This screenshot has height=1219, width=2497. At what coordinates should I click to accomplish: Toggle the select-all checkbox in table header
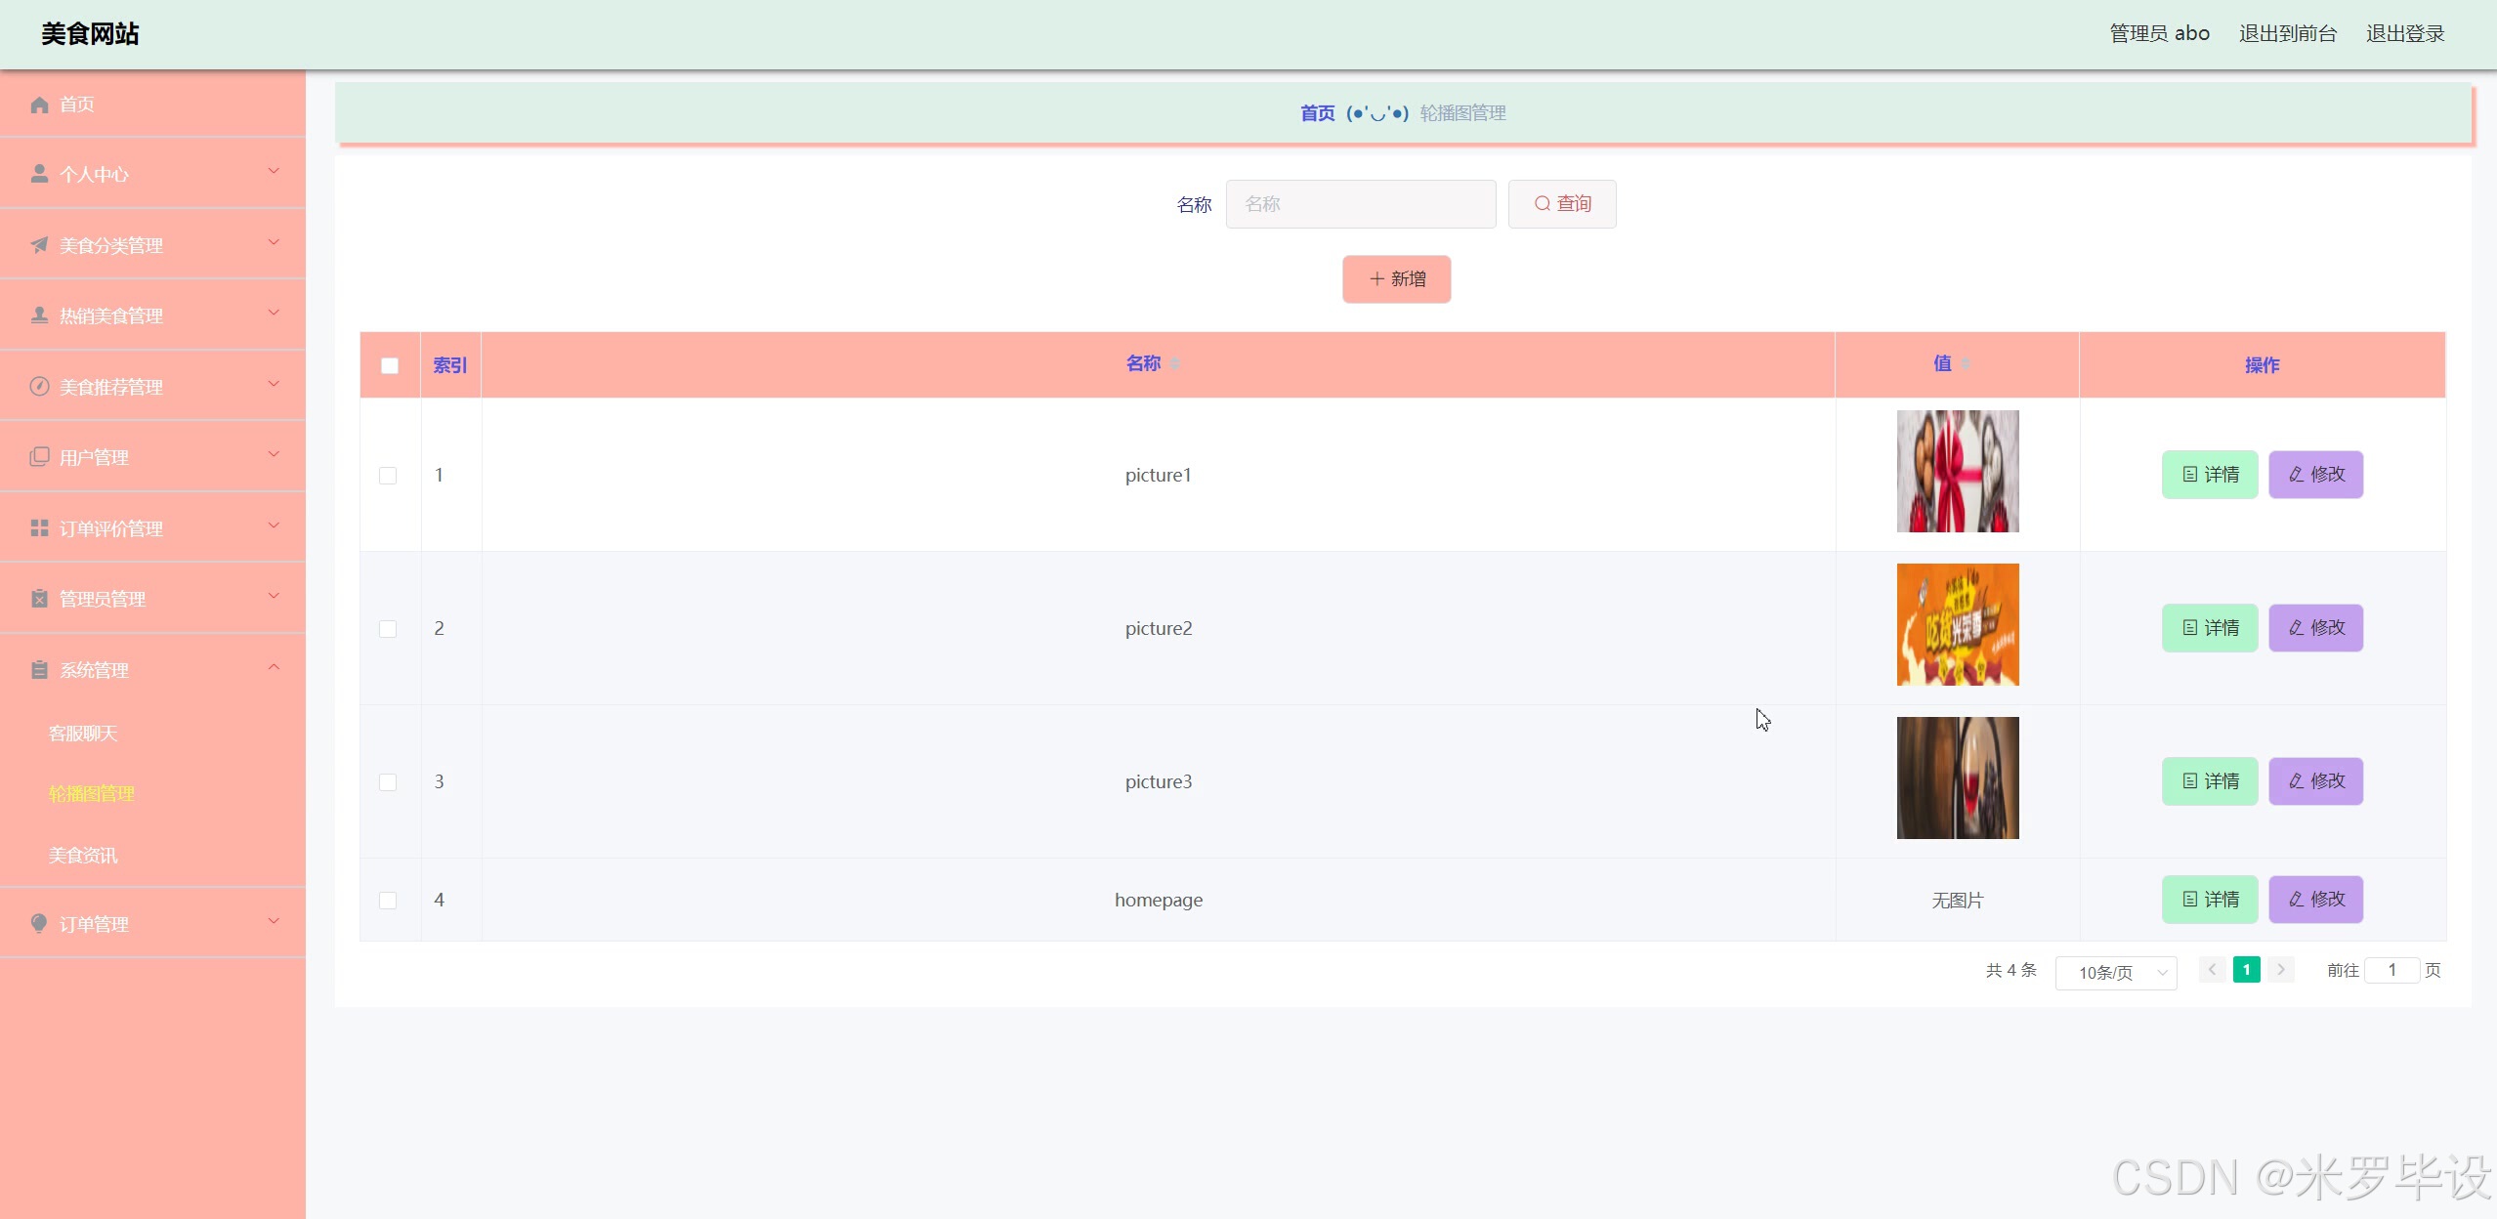click(x=390, y=365)
